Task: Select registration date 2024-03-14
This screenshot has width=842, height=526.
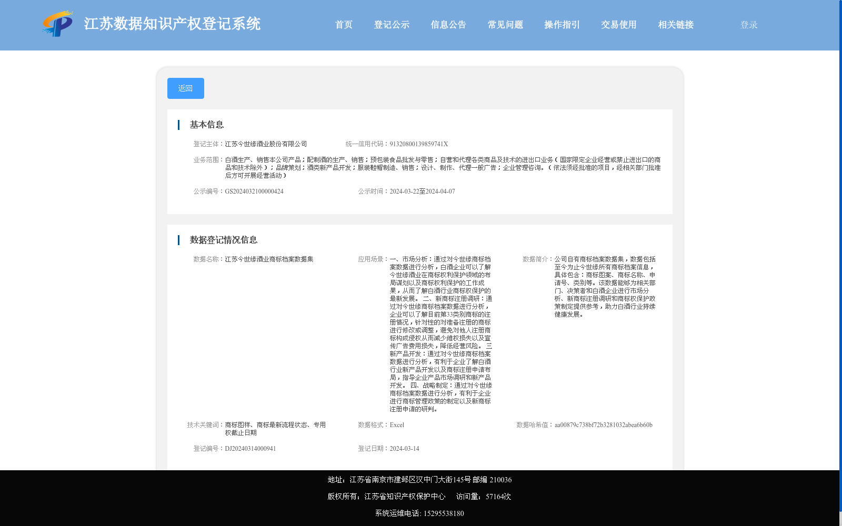Action: pos(404,449)
